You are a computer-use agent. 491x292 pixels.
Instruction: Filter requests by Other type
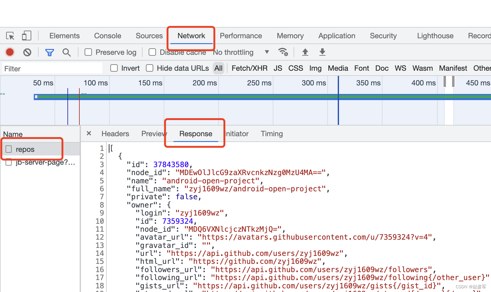click(x=482, y=68)
